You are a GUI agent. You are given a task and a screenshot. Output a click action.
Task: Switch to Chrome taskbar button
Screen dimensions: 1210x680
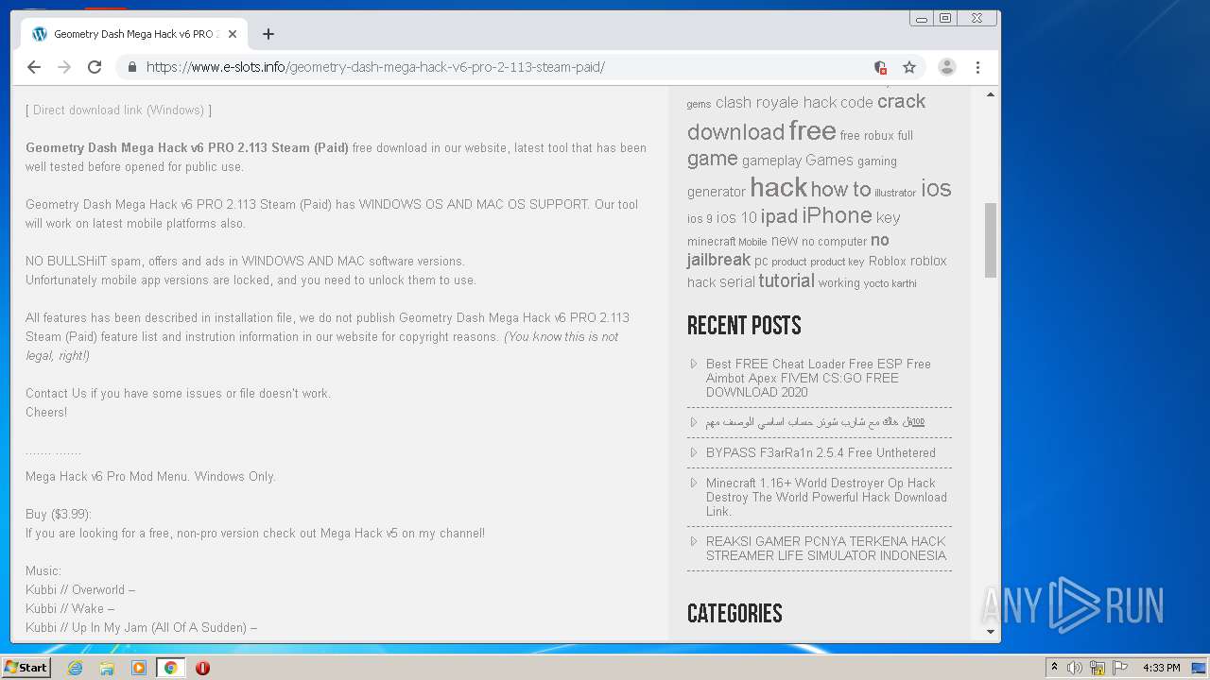pyautogui.click(x=171, y=668)
